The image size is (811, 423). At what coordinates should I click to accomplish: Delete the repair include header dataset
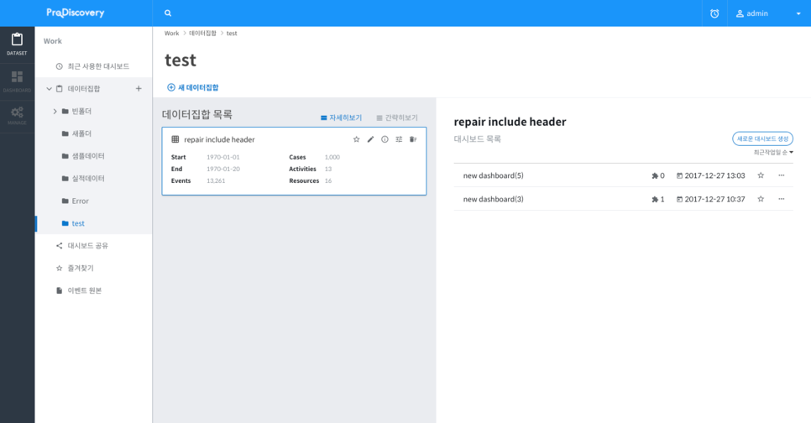point(413,139)
